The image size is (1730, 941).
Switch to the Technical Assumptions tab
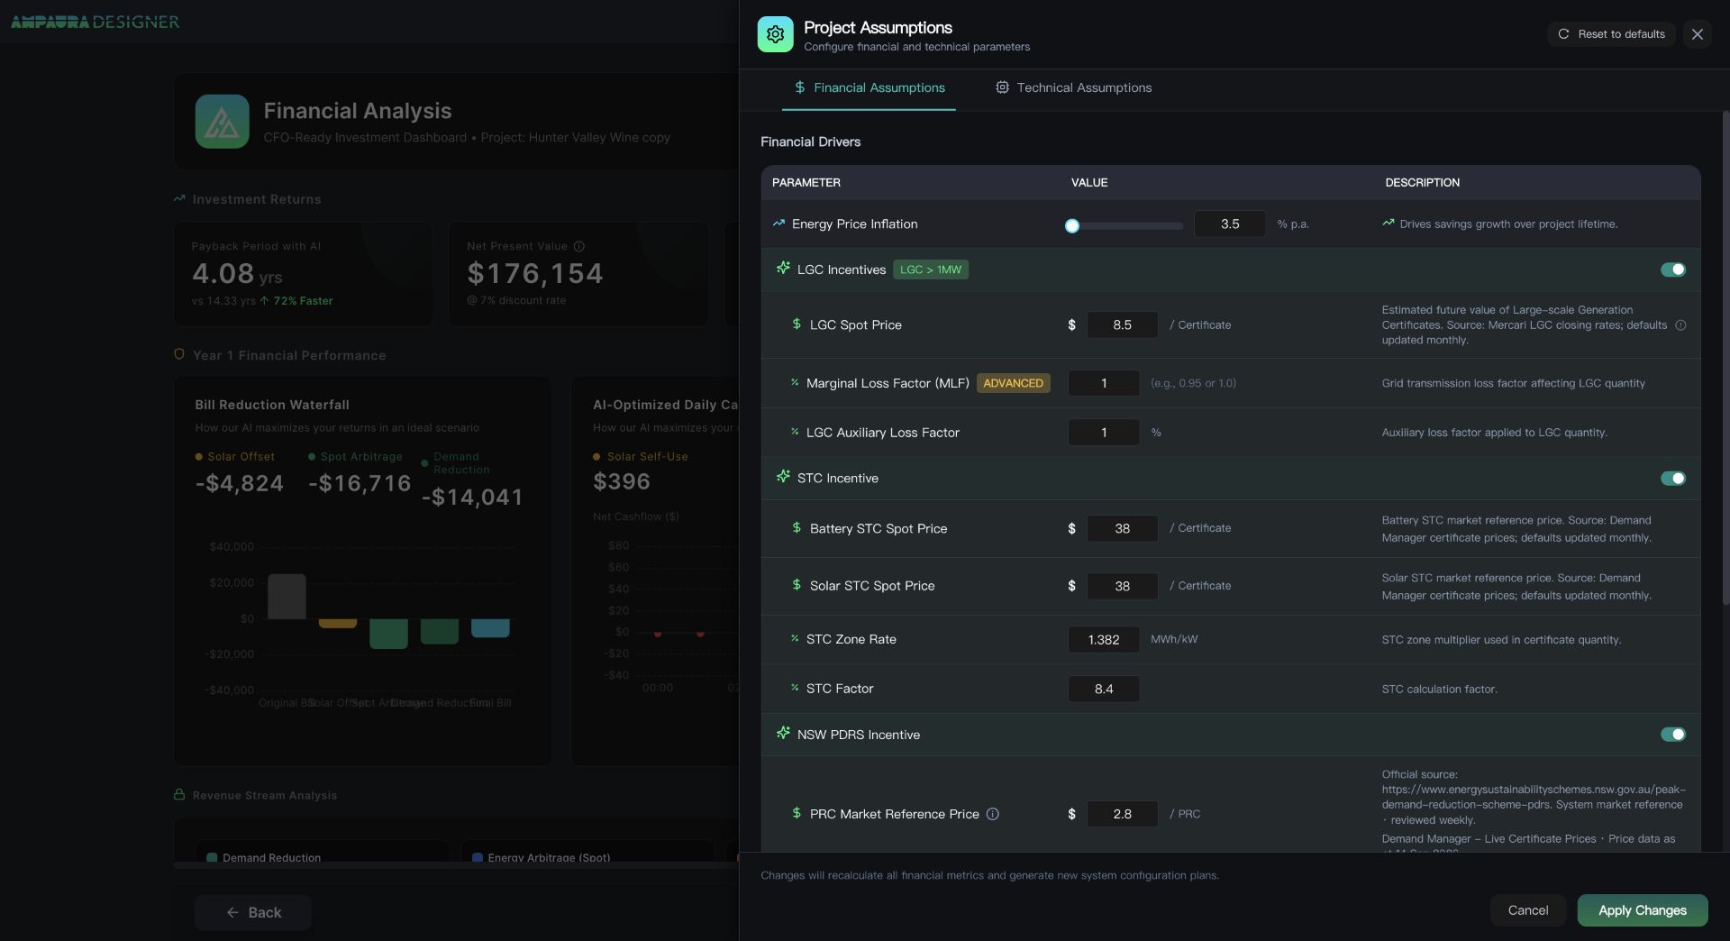pos(1073,87)
